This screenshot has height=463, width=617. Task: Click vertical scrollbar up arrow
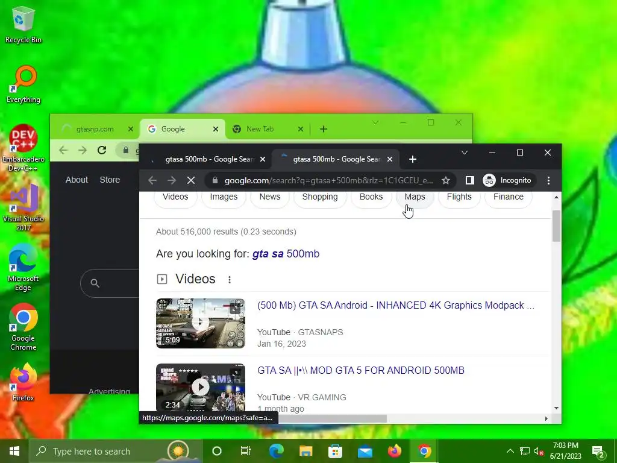point(556,197)
